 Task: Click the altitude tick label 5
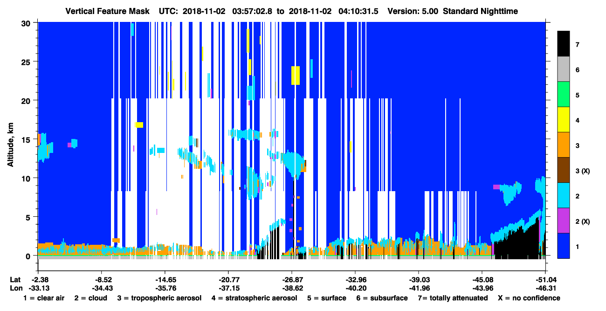29,217
